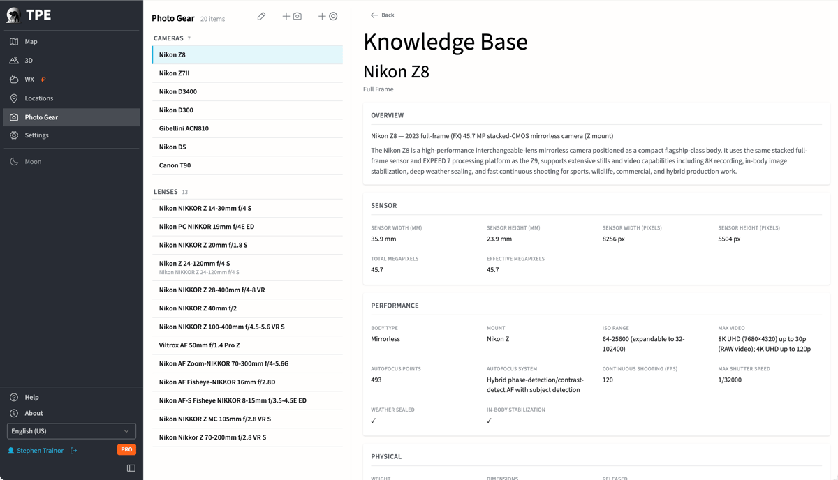This screenshot has width=838, height=480.
Task: Open the Map view
Action: pos(71,42)
